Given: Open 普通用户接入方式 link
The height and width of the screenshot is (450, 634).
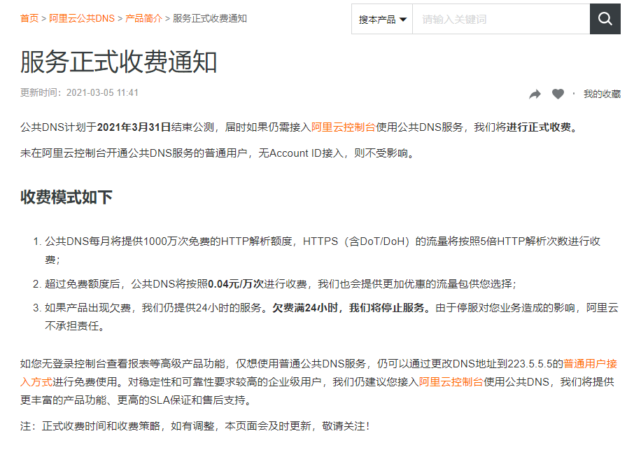Looking at the screenshot, I should coord(590,364).
